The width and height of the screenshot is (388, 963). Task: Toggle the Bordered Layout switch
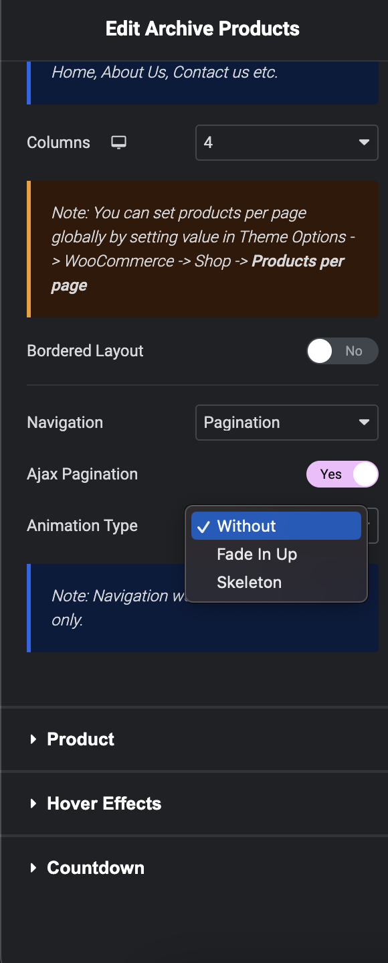343,351
